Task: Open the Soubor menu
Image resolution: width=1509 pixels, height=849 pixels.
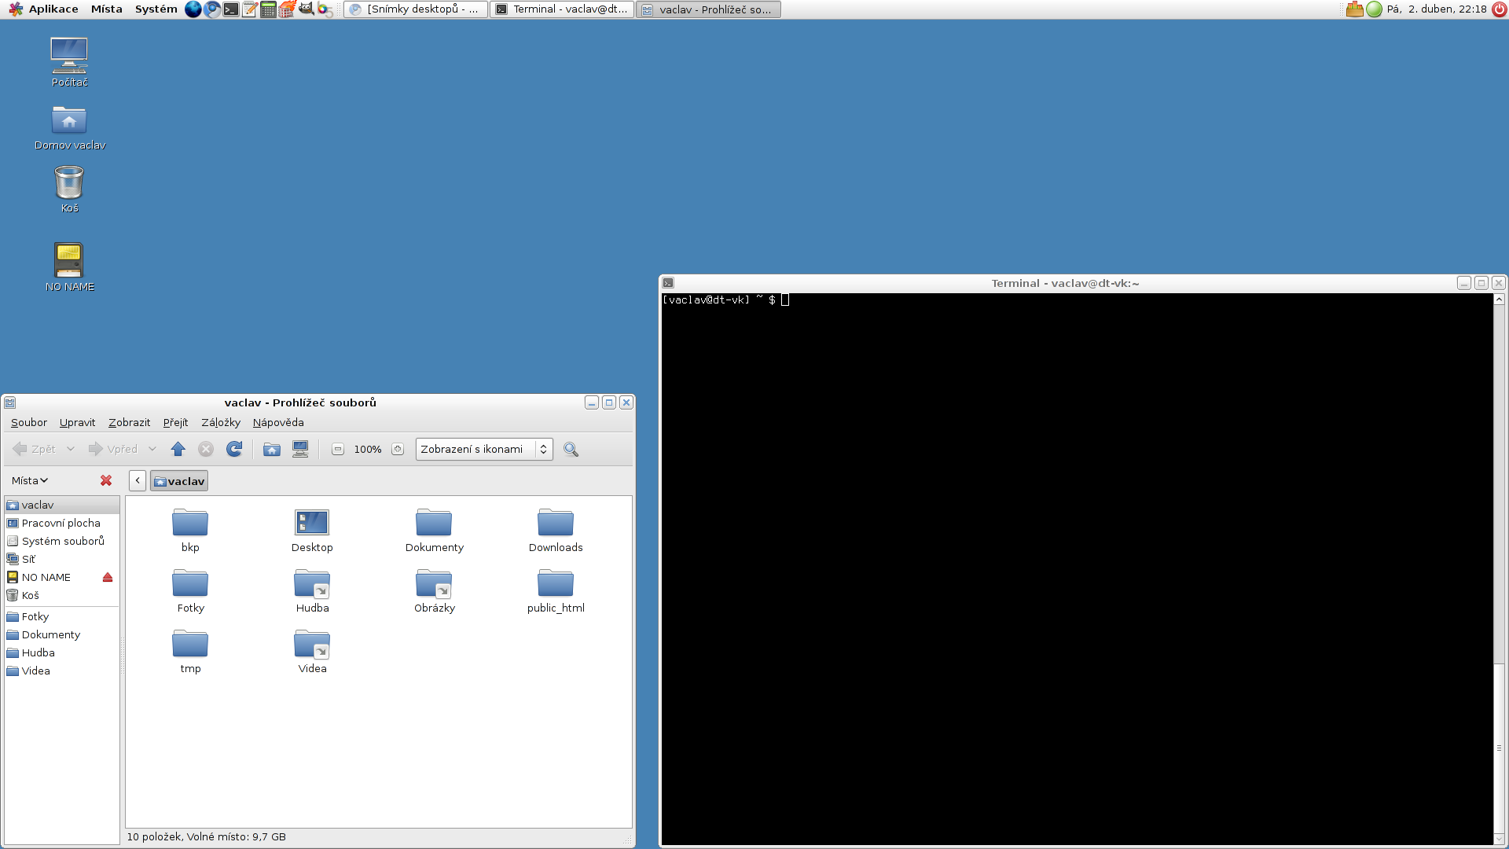Action: coord(29,422)
